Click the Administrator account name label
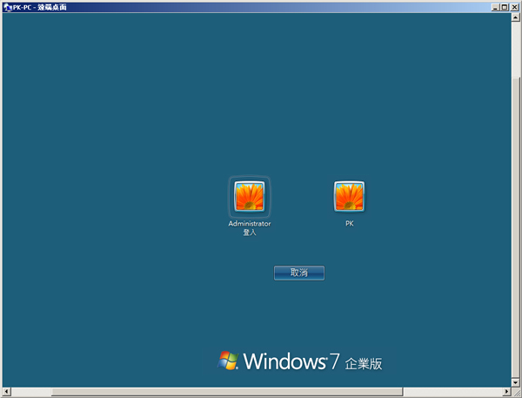The height and width of the screenshot is (398, 522). pyautogui.click(x=250, y=224)
